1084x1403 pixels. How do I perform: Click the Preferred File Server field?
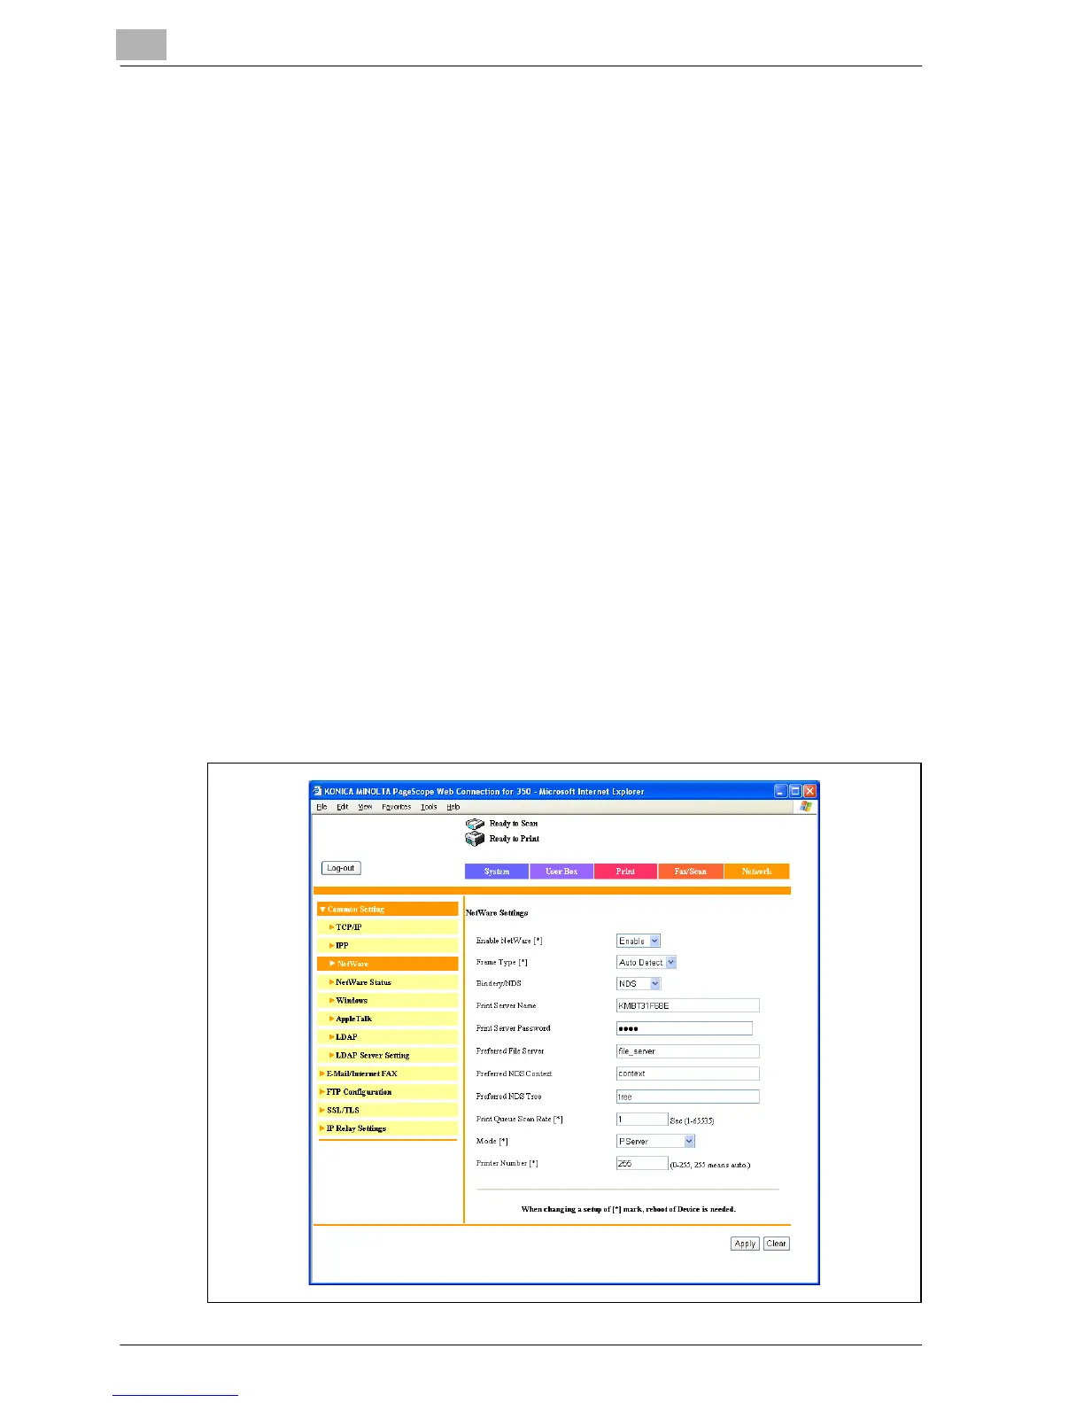[x=687, y=1051]
